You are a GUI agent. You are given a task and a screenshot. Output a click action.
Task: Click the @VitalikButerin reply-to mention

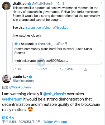point(20,87)
